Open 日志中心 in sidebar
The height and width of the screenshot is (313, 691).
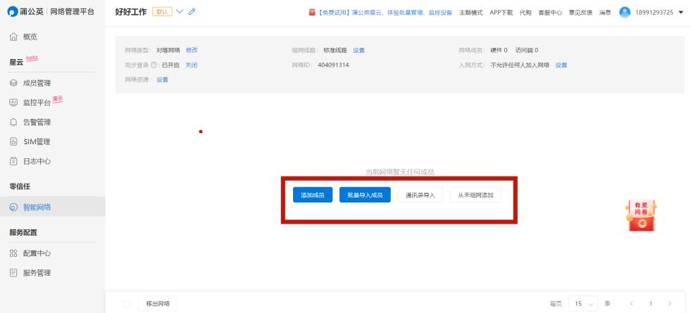(37, 161)
